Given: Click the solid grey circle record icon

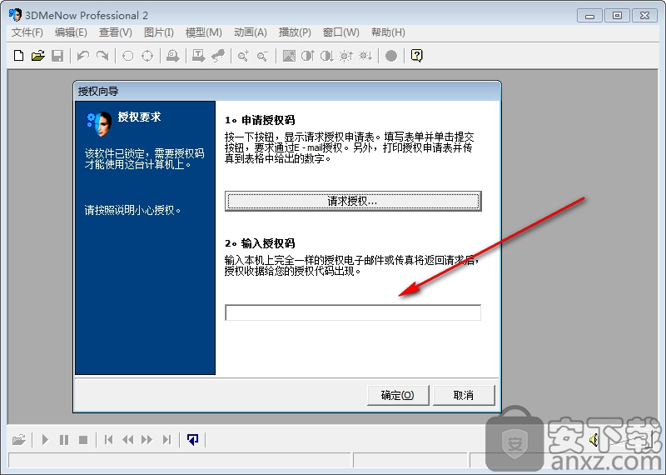Looking at the screenshot, I should pyautogui.click(x=391, y=56).
